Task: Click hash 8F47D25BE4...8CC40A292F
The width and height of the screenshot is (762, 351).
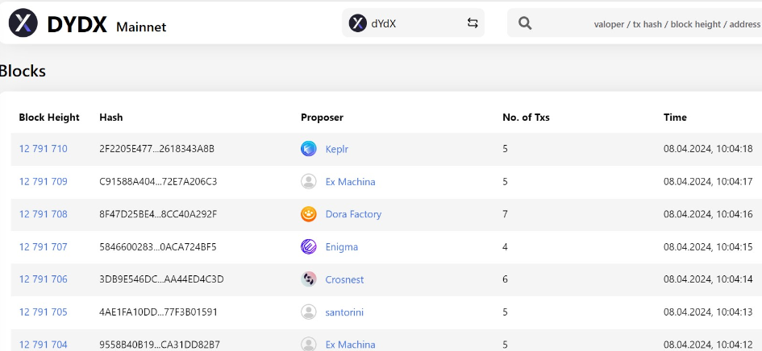Action: click(158, 214)
